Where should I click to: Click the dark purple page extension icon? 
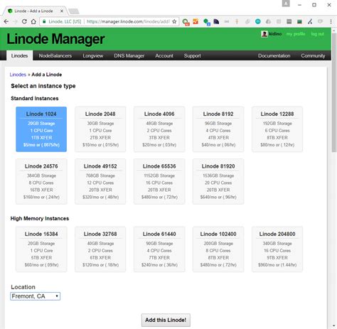click(x=216, y=21)
